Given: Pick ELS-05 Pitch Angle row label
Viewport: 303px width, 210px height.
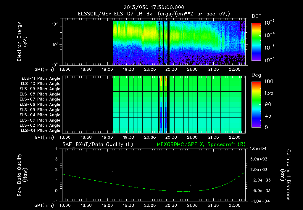Looking at the screenshot, I should [40, 110].
